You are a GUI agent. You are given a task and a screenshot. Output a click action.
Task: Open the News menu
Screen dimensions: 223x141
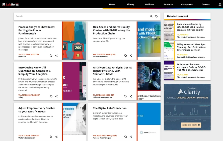pos(112,5)
